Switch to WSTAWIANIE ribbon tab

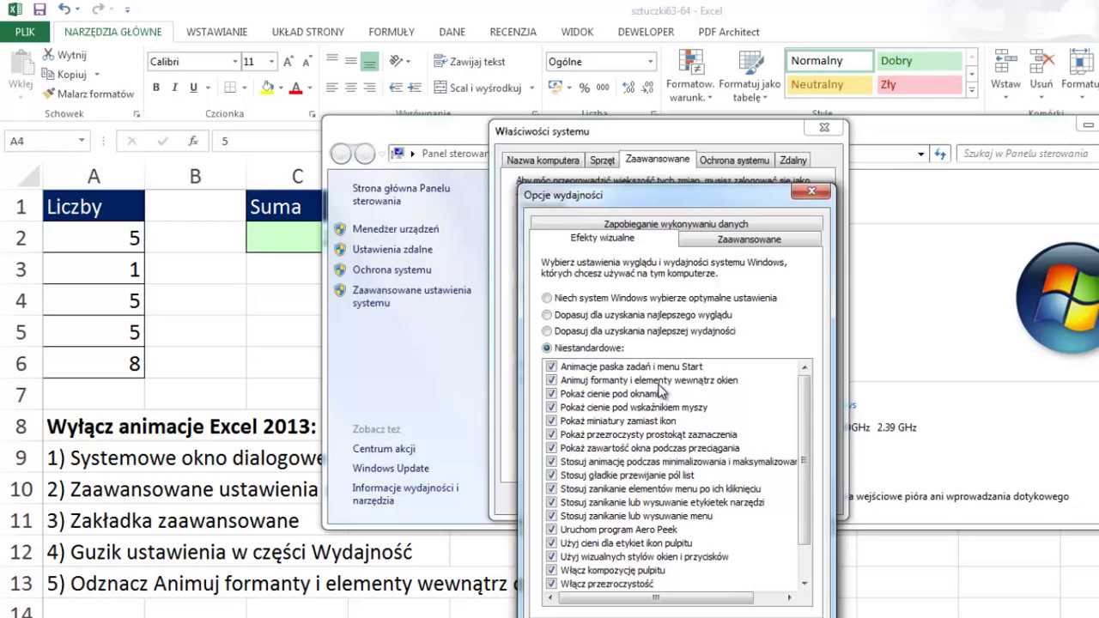[x=216, y=32]
